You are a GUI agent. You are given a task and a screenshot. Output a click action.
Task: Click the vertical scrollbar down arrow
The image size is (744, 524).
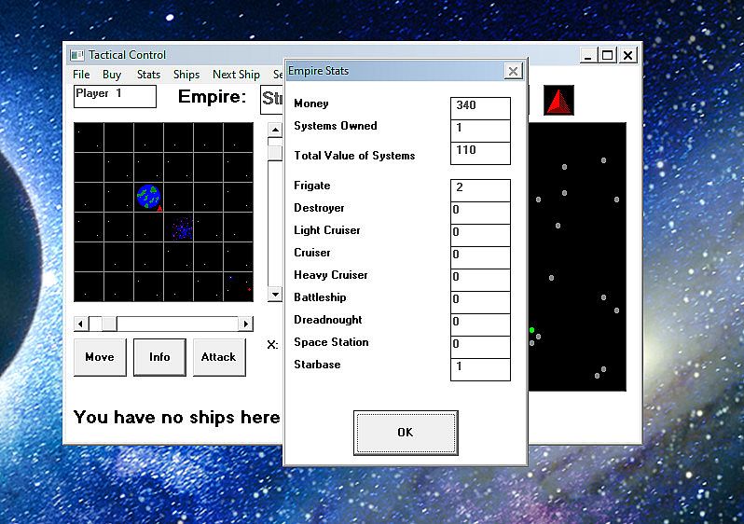275,295
